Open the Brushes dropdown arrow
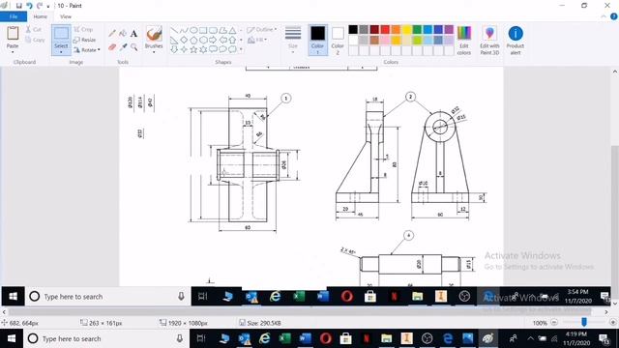619x348 pixels. pyautogui.click(x=154, y=52)
